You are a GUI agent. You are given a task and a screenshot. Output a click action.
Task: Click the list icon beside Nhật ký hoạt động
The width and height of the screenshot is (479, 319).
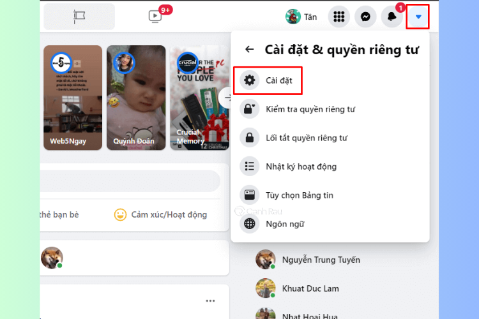click(250, 167)
